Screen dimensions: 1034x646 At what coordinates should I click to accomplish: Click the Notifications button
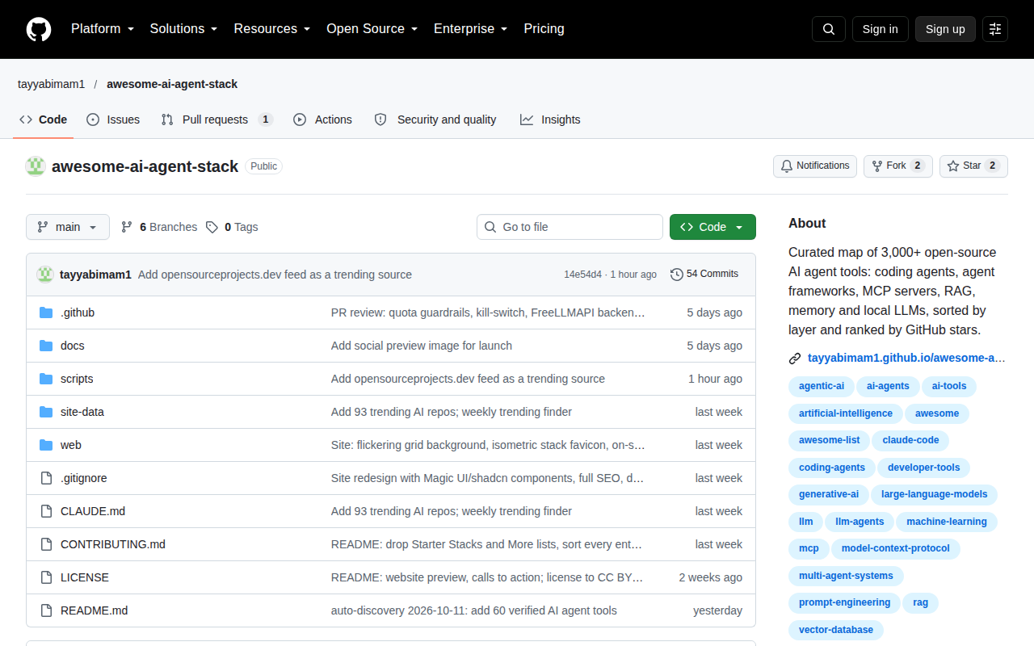[x=815, y=166]
